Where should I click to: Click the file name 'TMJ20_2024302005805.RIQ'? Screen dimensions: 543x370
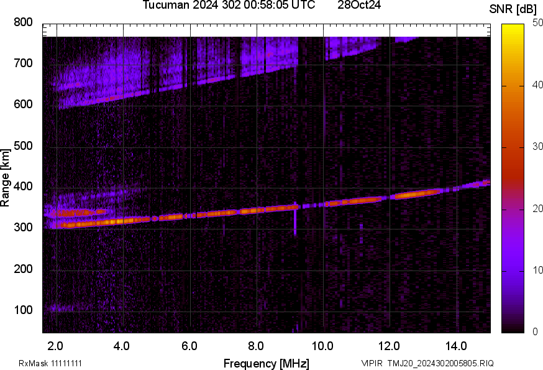(x=440, y=363)
